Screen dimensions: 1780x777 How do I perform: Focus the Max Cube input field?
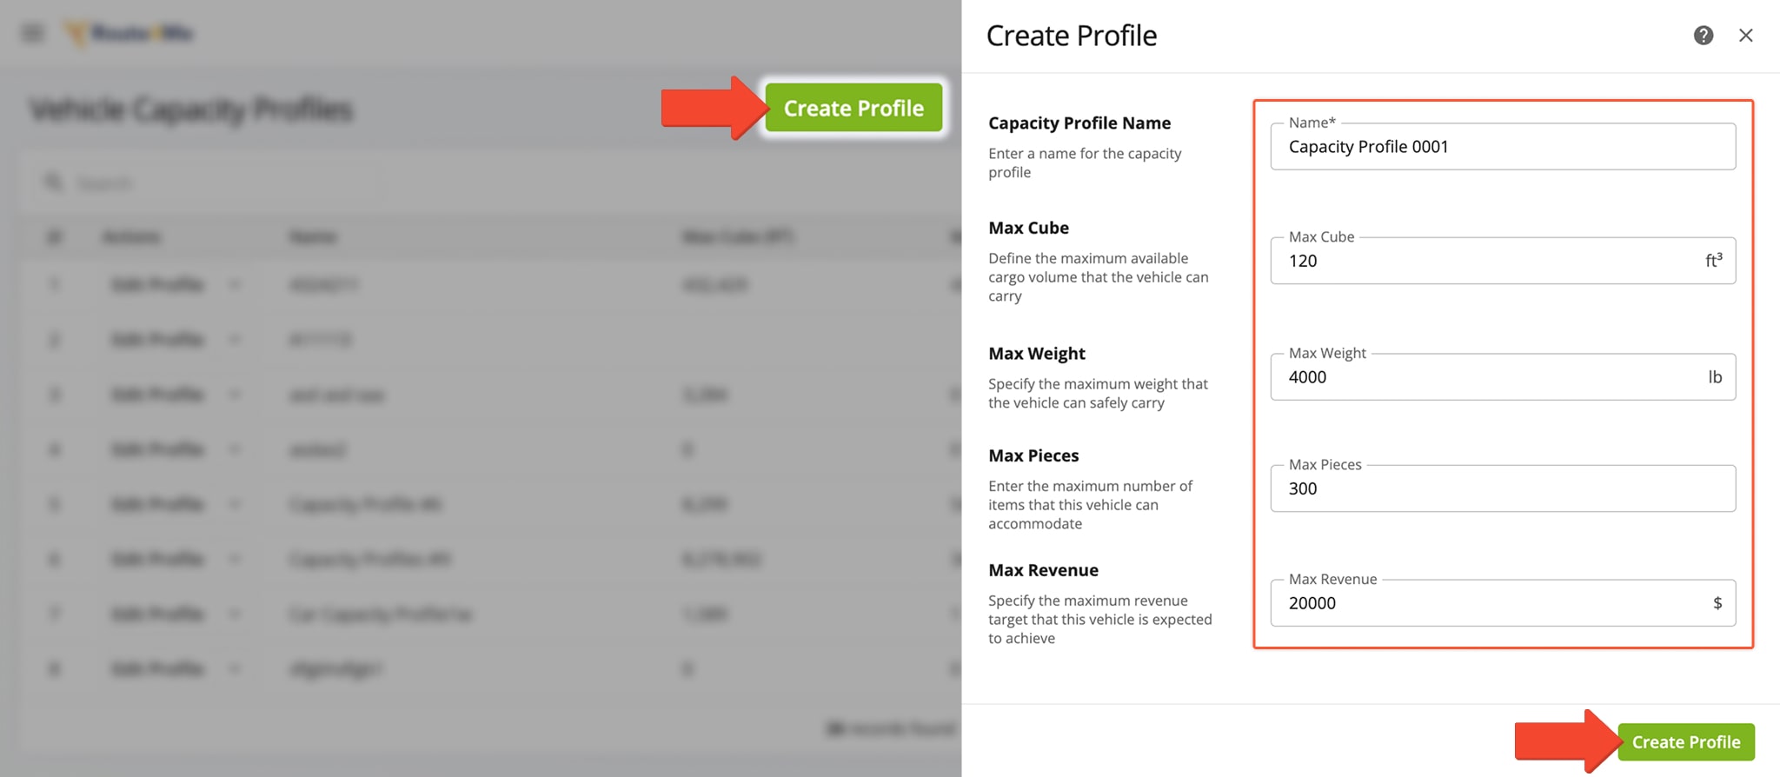pos(1486,261)
